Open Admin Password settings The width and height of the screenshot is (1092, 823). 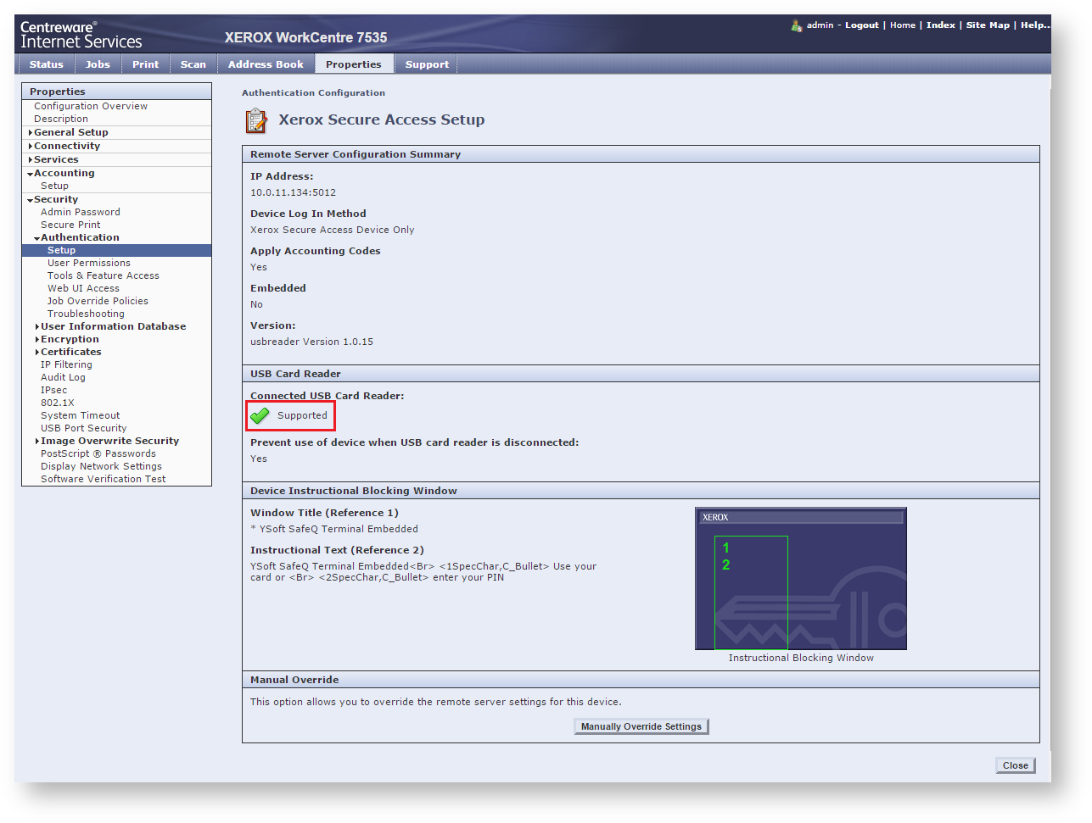point(81,212)
